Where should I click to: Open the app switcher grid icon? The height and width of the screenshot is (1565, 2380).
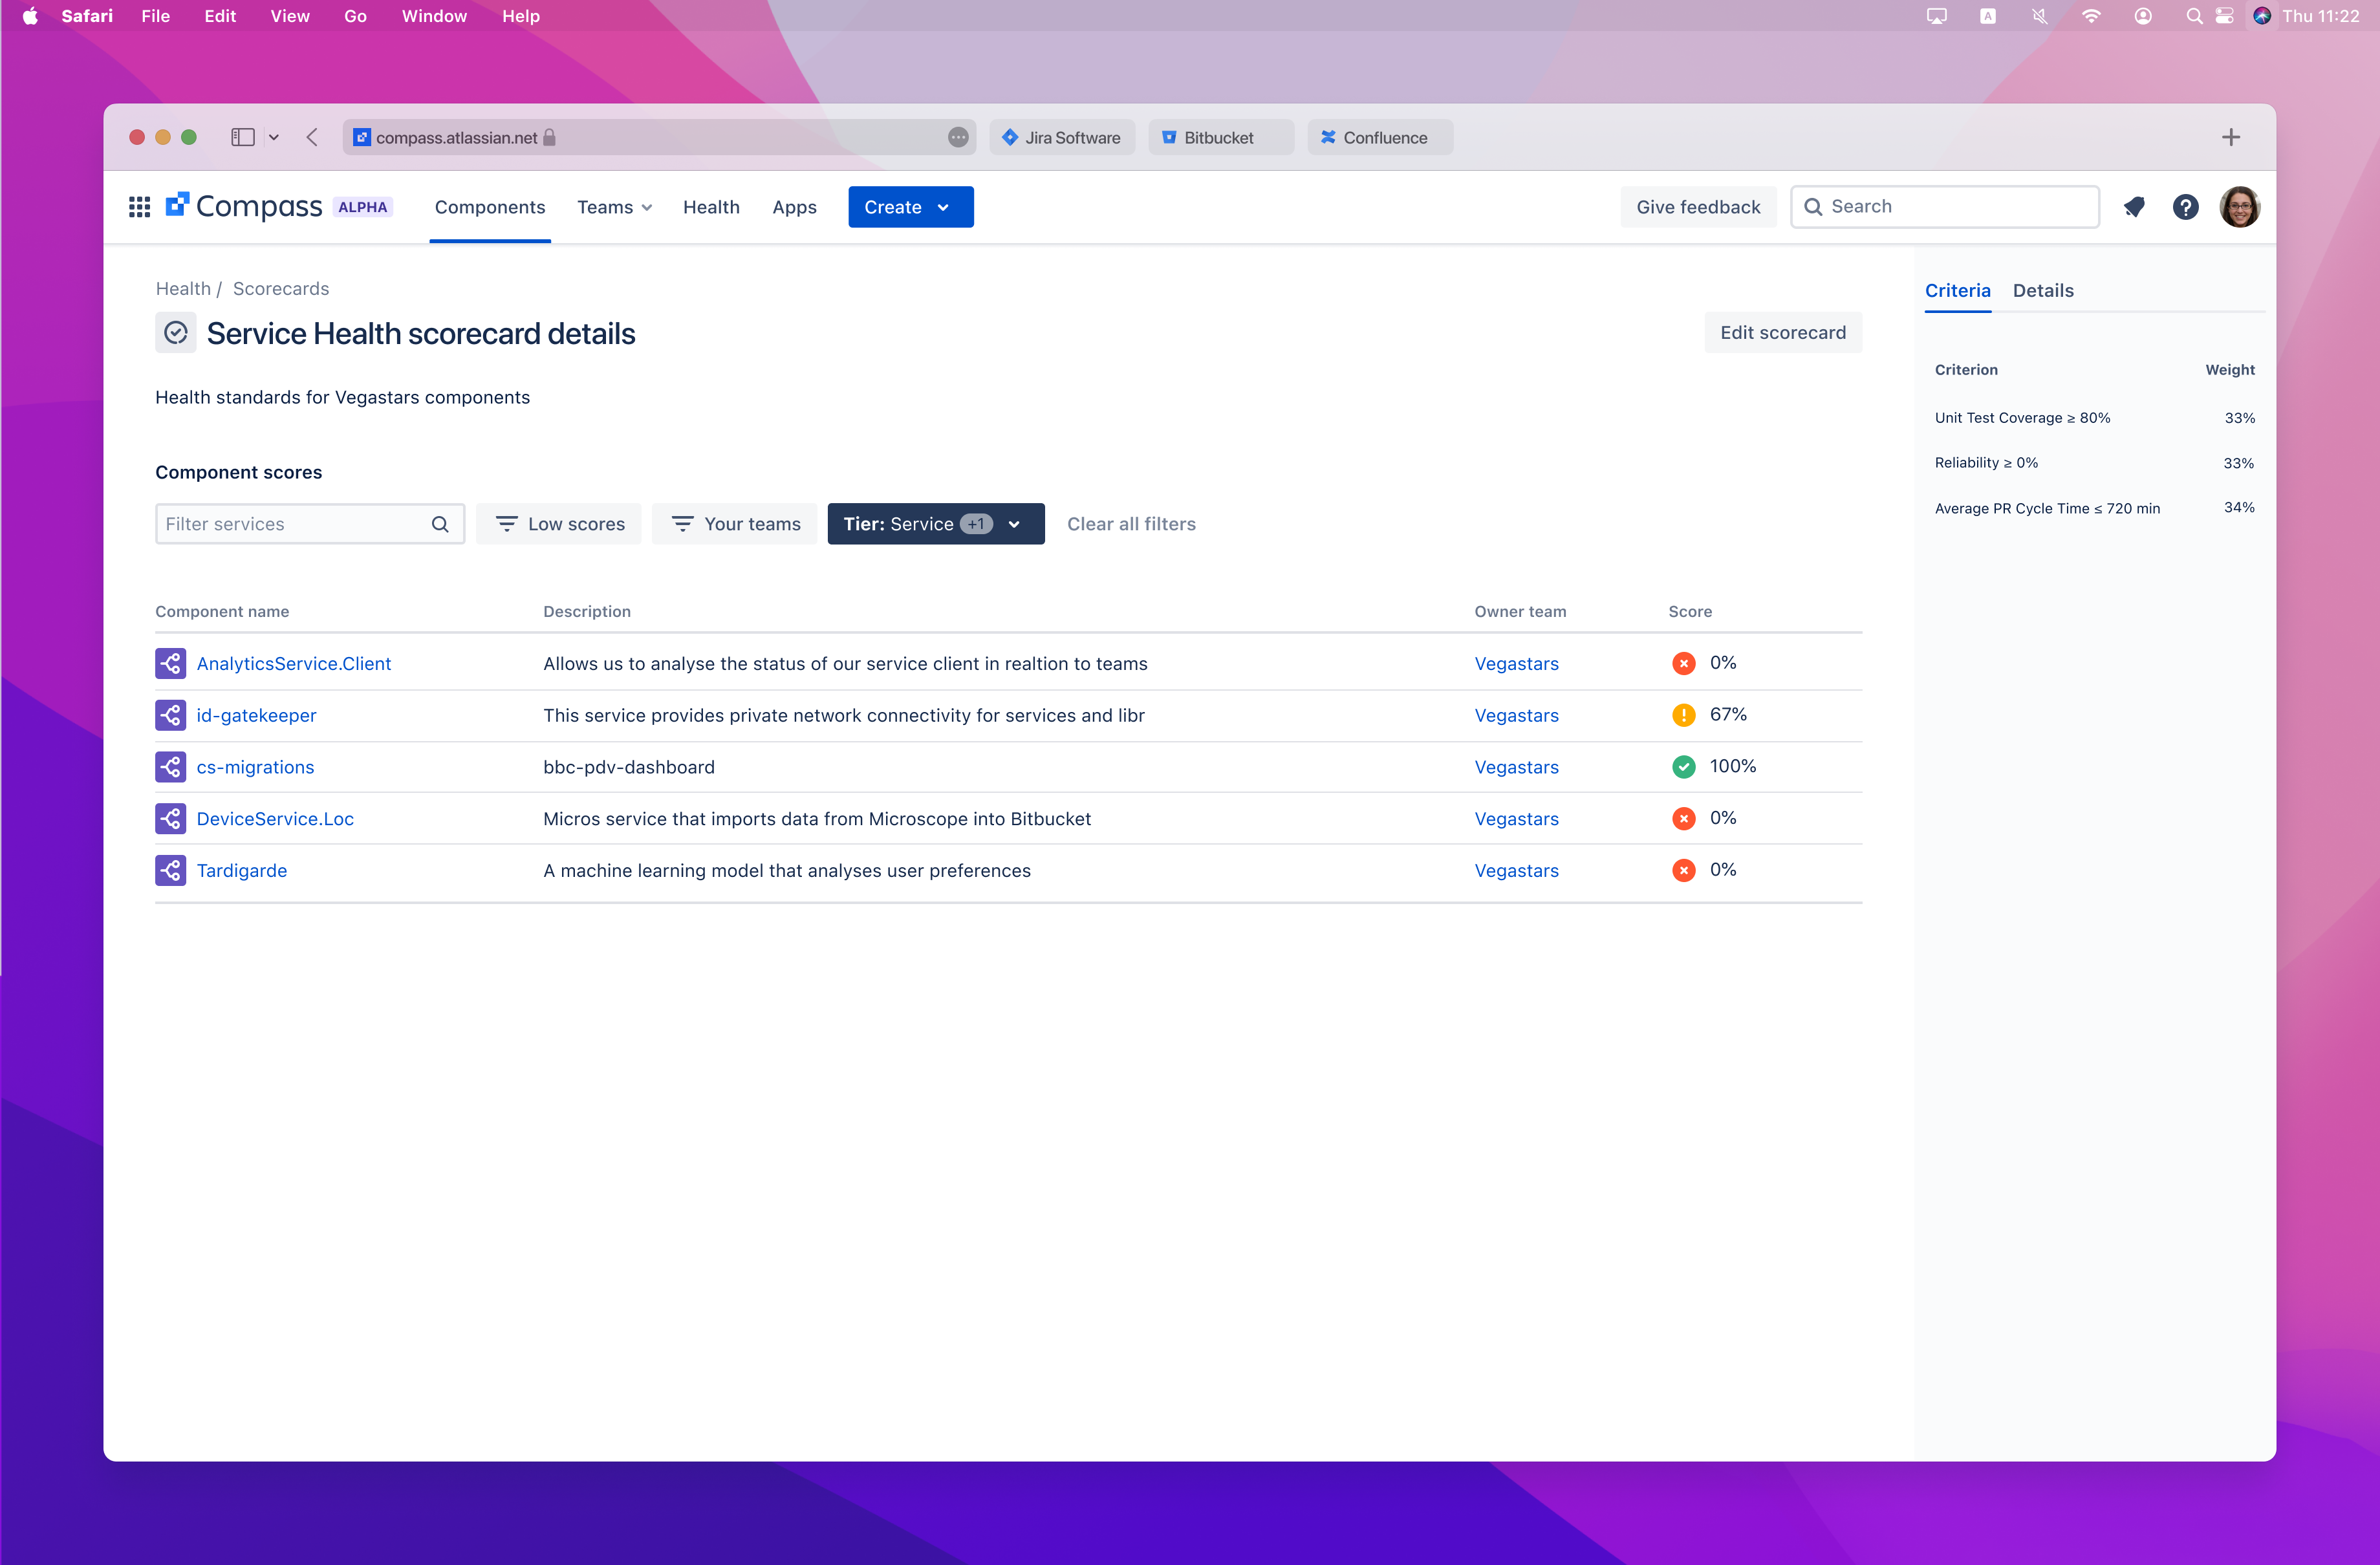click(139, 207)
